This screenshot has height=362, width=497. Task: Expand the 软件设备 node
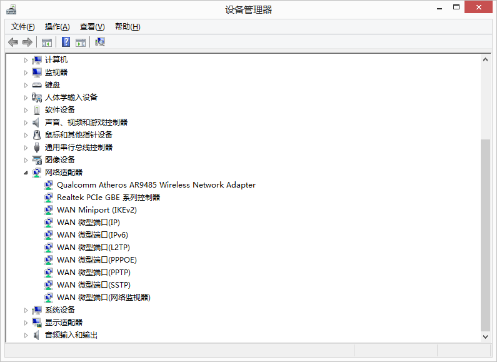[x=26, y=110]
